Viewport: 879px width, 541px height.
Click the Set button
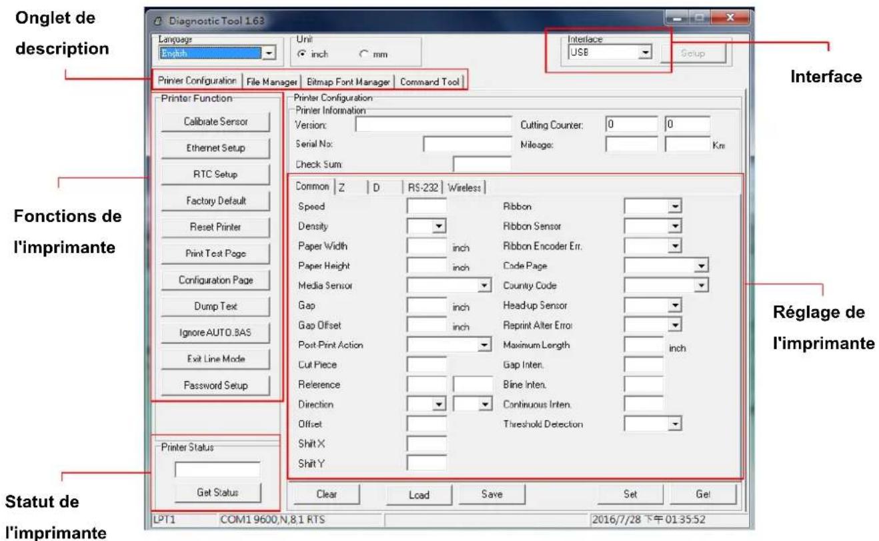[x=631, y=494]
